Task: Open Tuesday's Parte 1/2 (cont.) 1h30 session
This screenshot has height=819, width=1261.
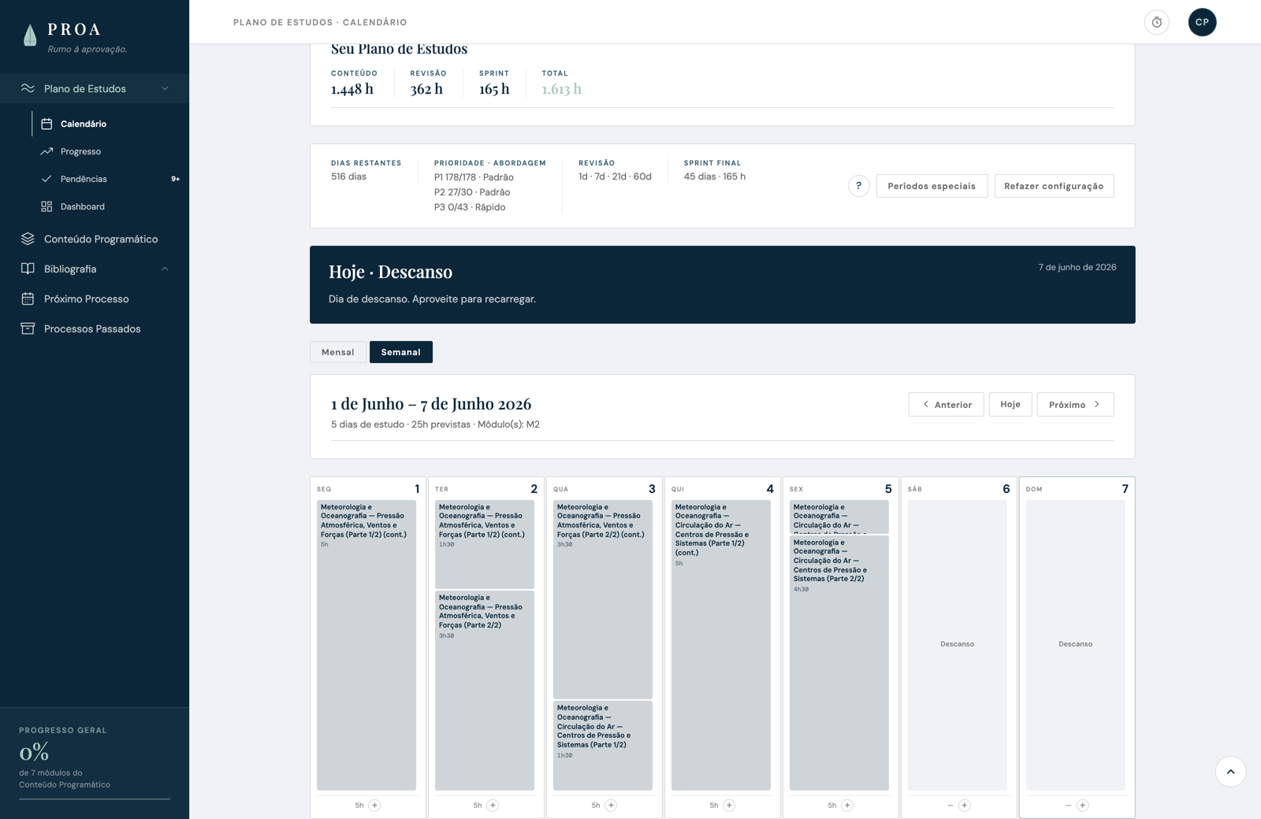Action: click(485, 544)
